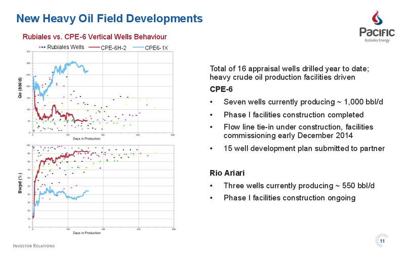The height and width of the screenshot is (253, 405).
Task: Click the line 'heavy crude oil production facilities driven'
Action: coord(282,77)
